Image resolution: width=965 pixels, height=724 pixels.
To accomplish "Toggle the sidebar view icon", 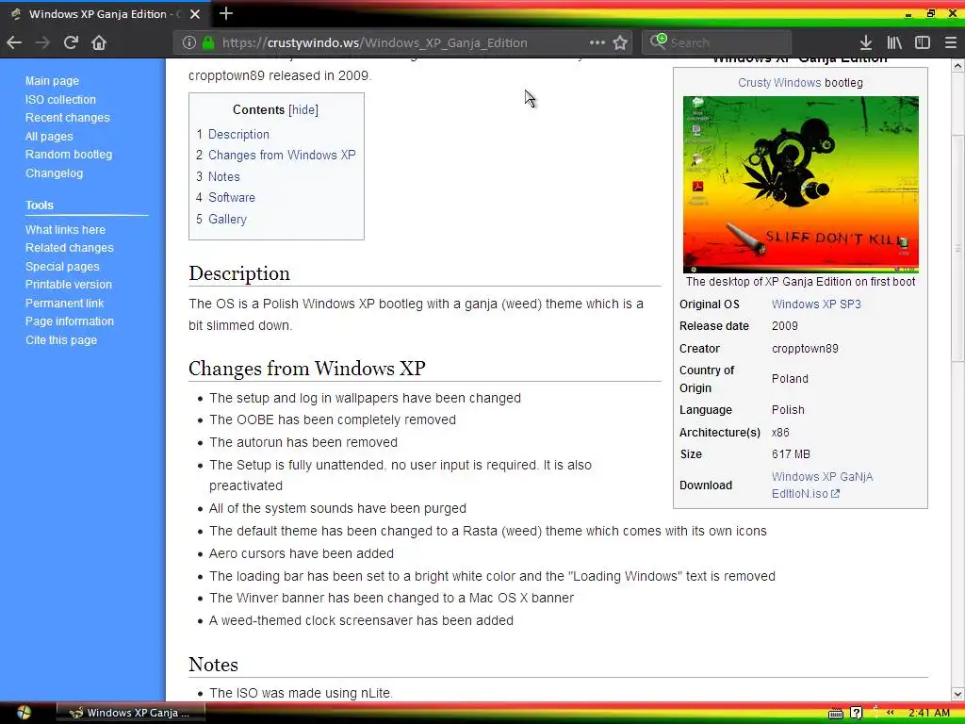I will [x=922, y=42].
